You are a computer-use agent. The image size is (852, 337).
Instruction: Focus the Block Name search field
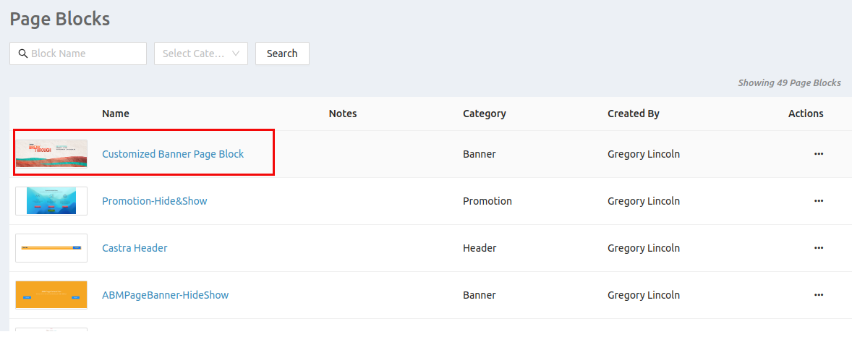click(77, 54)
